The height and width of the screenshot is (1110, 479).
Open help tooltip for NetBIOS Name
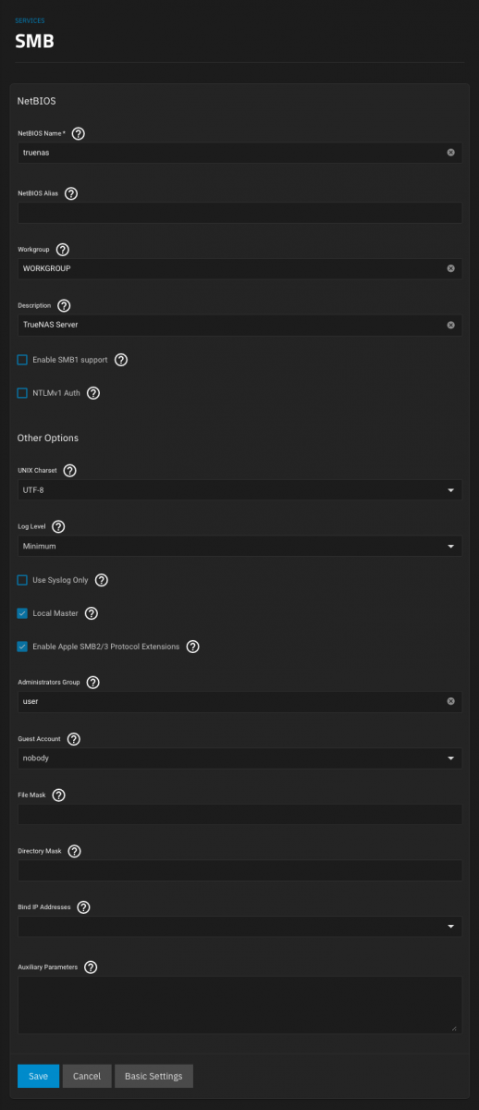[78, 134]
